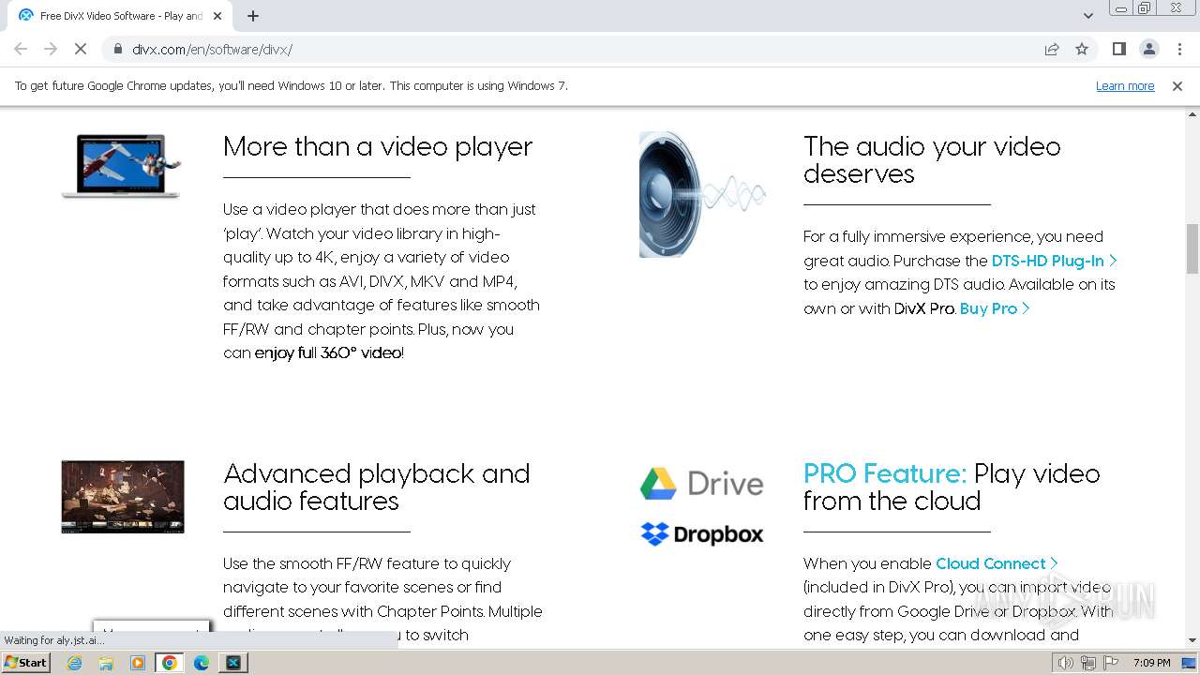Viewport: 1200px width, 675px height.
Task: Click the speaker audio image
Action: point(701,194)
